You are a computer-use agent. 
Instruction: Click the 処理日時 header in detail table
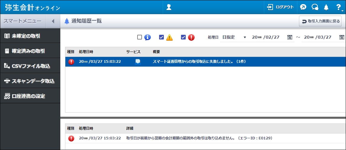point(86,128)
